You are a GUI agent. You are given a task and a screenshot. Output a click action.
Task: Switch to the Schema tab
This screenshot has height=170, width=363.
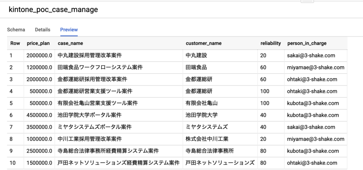[16, 30]
